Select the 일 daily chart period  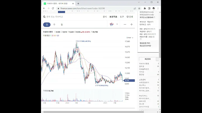pyautogui.click(x=47, y=25)
